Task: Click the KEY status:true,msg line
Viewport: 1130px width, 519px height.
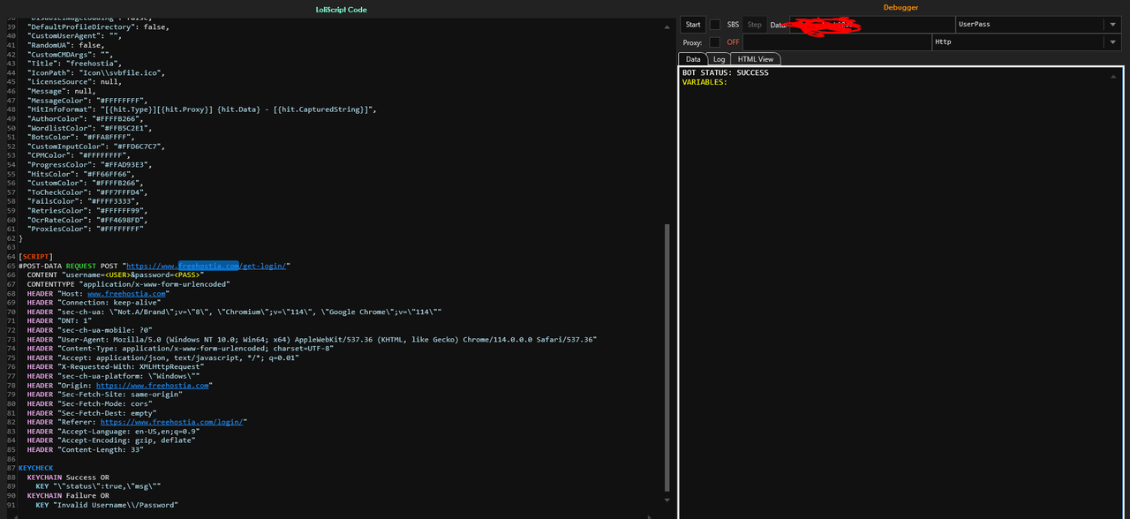Action: click(x=98, y=486)
